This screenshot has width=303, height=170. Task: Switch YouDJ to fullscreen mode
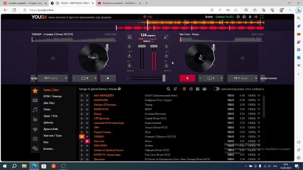(x=262, y=17)
